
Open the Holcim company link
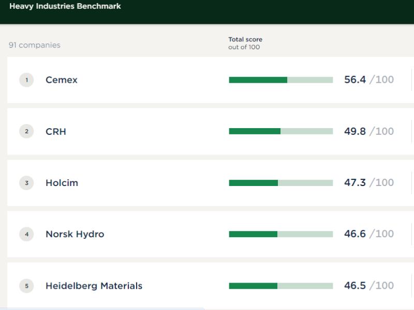coord(62,183)
